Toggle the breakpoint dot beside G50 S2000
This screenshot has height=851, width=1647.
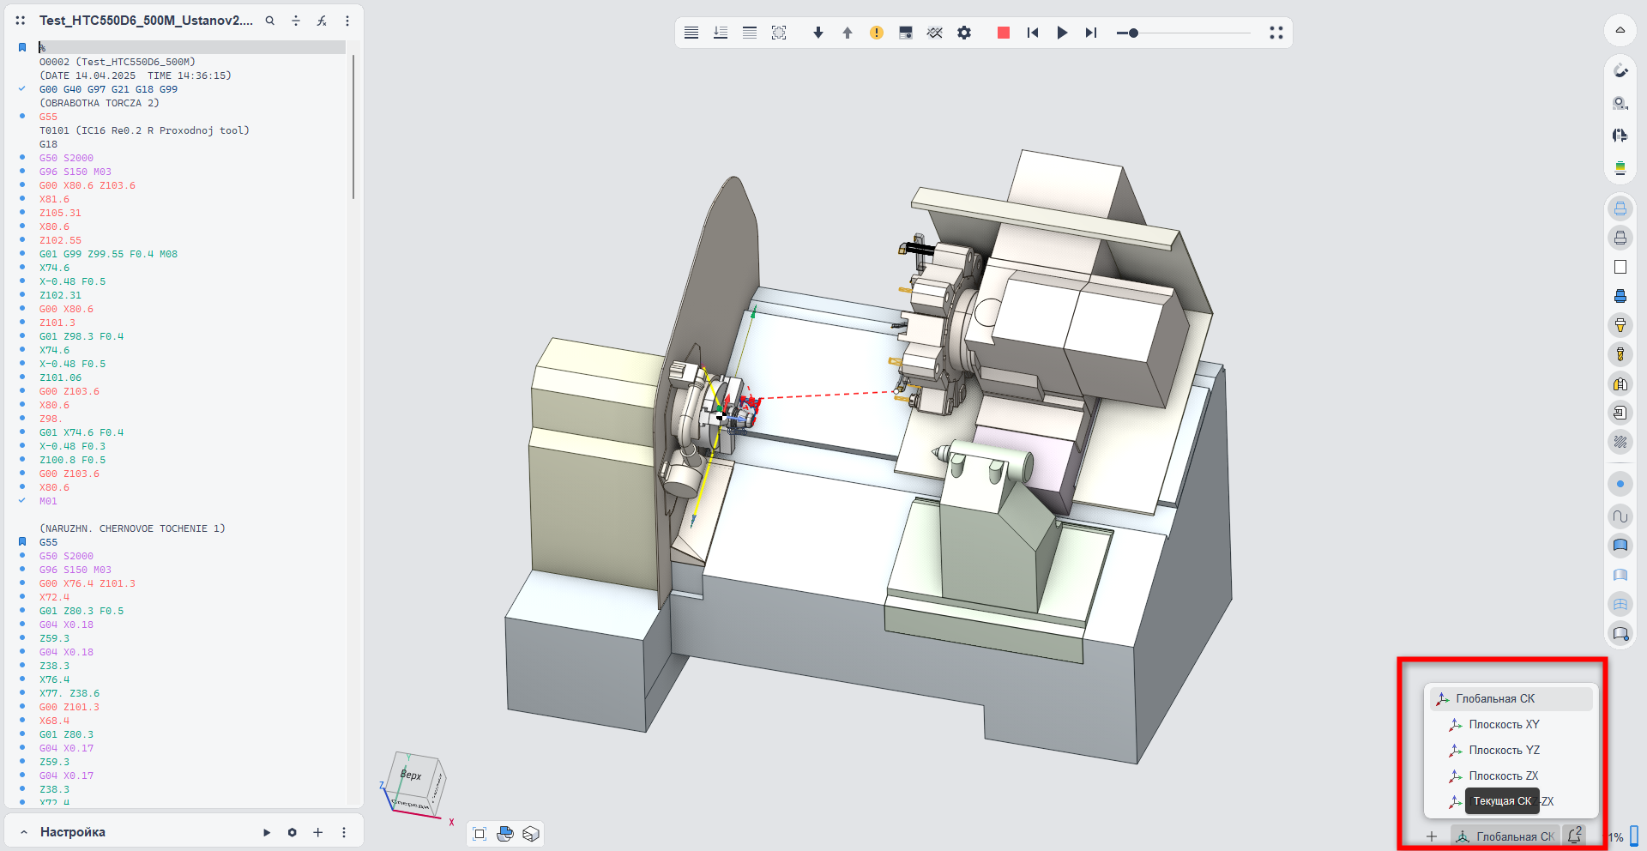pyautogui.click(x=22, y=158)
